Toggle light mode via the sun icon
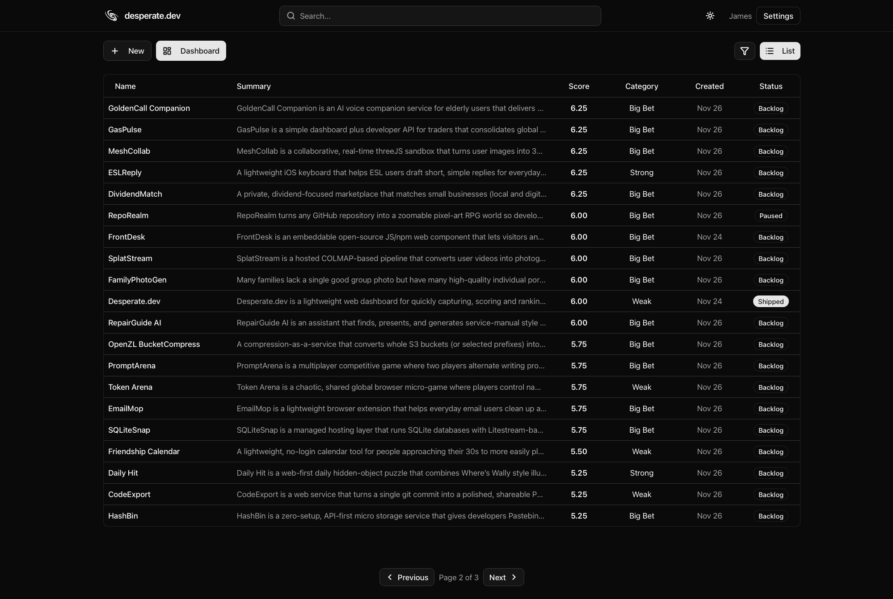The height and width of the screenshot is (599, 893). click(x=710, y=16)
